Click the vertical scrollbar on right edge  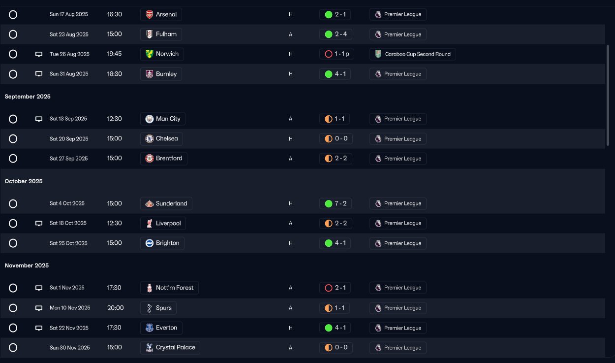coord(608,96)
